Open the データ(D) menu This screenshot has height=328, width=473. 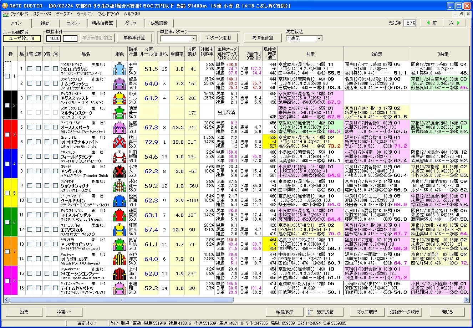[x=64, y=14]
